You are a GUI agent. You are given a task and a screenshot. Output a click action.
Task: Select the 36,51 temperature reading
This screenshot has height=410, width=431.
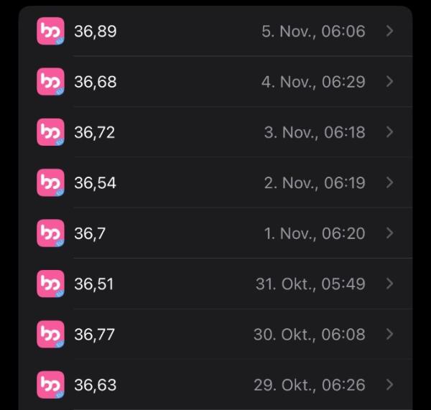click(93, 284)
